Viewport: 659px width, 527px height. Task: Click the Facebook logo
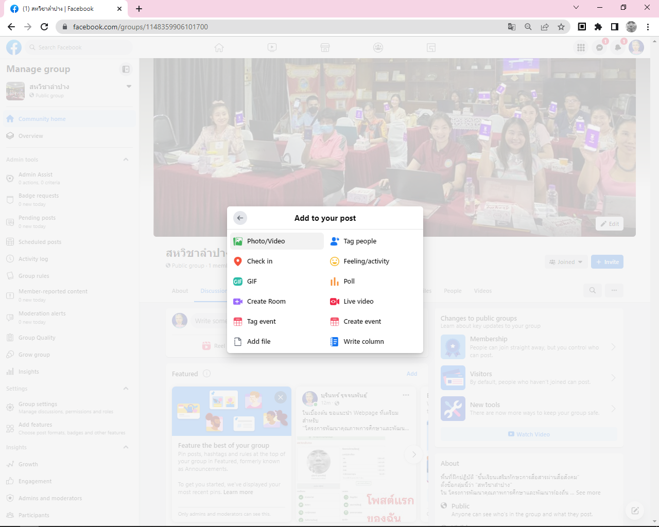[x=14, y=47]
